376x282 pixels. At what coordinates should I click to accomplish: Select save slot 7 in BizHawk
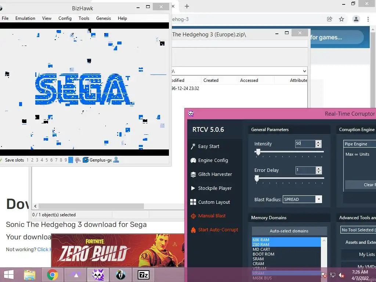56,160
